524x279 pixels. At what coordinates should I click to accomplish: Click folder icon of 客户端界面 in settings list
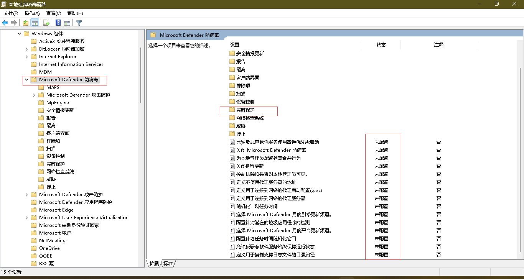(x=232, y=77)
